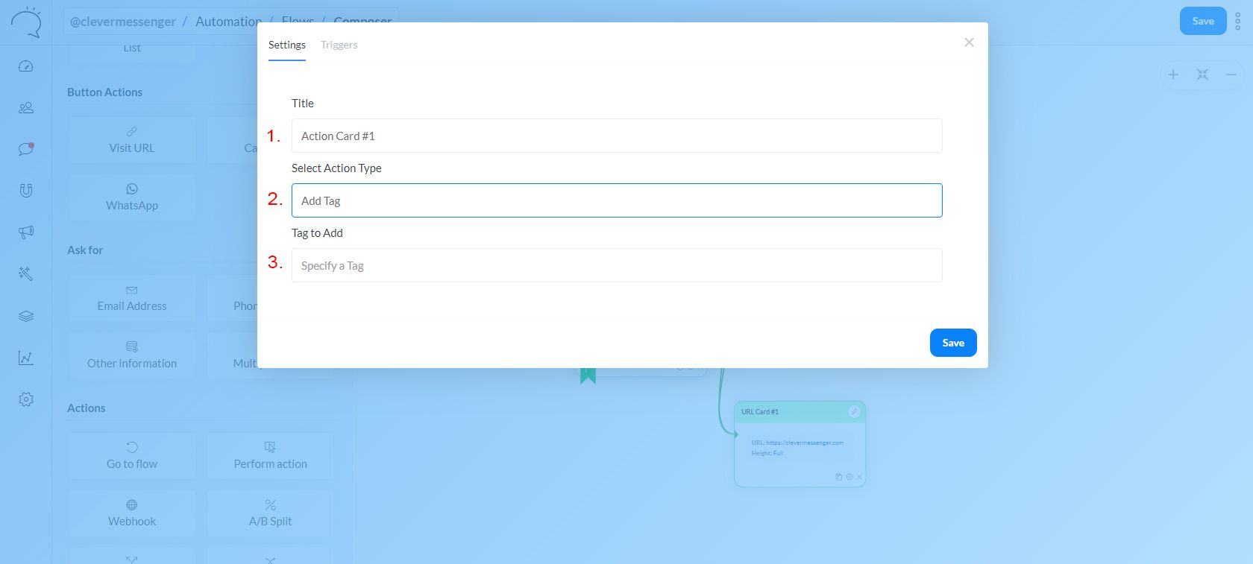Image resolution: width=1253 pixels, height=564 pixels.
Task: Click the magnet icon in left sidebar
Action: 26,191
